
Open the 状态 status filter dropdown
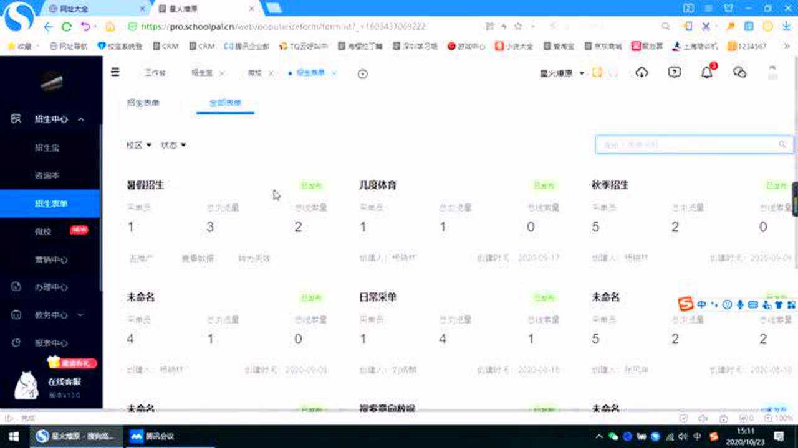coord(173,145)
